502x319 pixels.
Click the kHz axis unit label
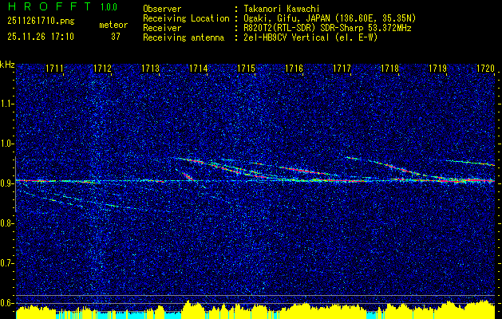pos(7,65)
